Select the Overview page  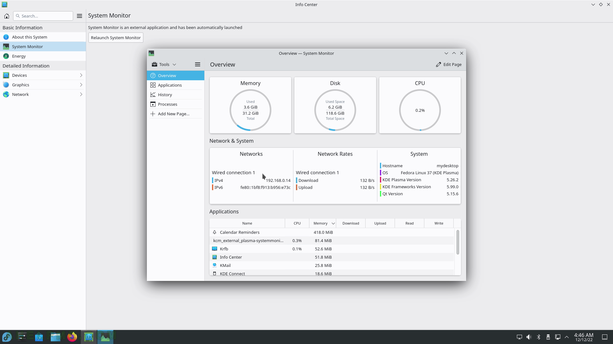point(176,75)
